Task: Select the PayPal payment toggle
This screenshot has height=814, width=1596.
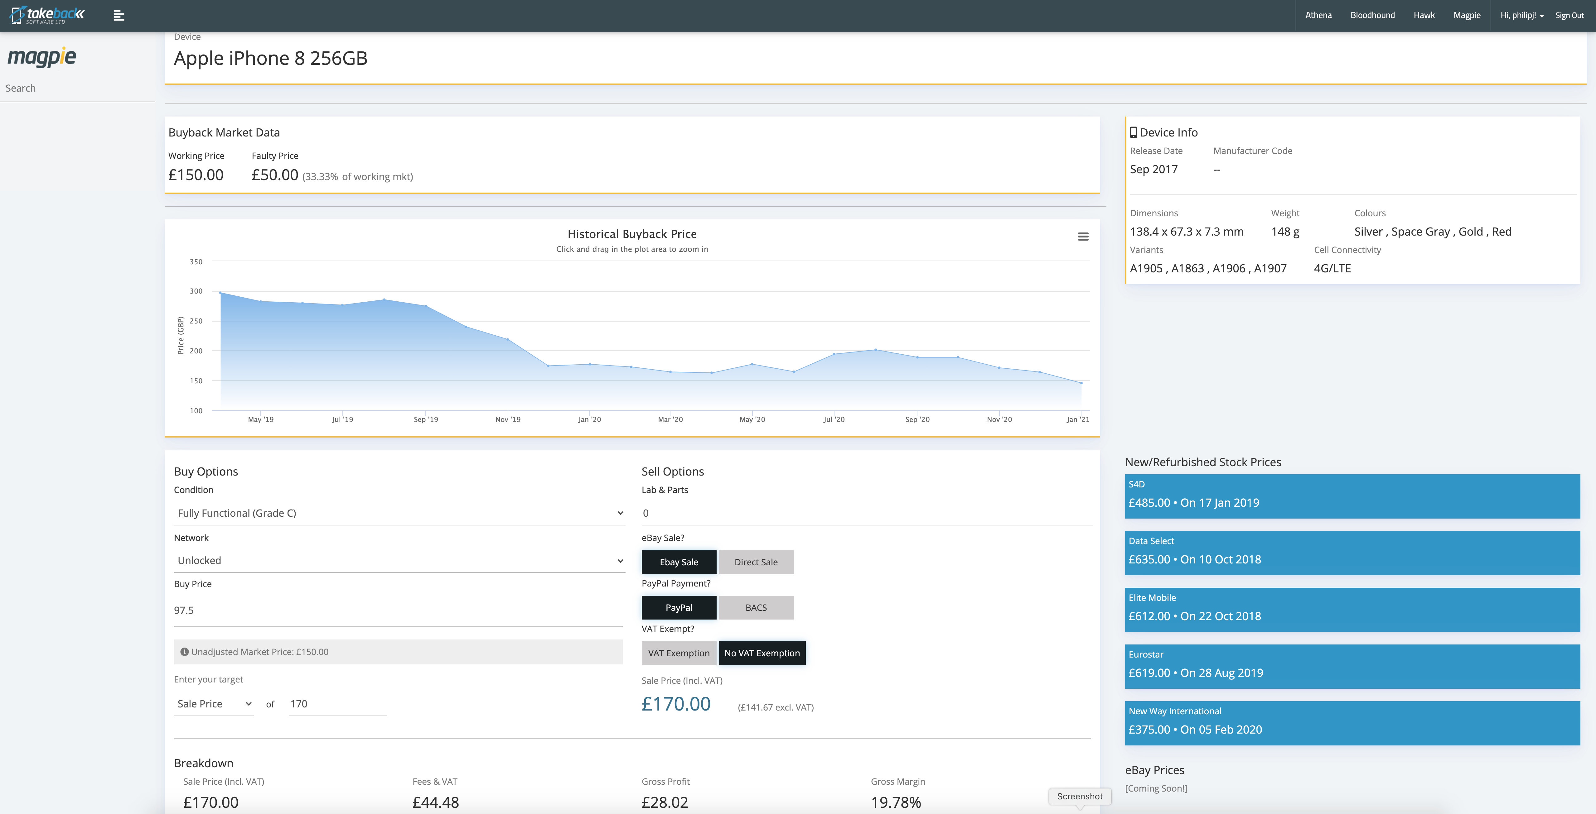Action: click(679, 608)
